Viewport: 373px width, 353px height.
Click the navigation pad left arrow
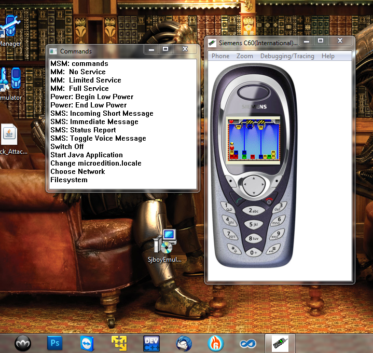[244, 184]
